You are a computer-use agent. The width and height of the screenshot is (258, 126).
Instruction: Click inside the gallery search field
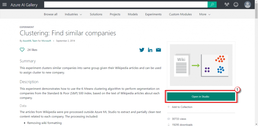coord(126,5)
